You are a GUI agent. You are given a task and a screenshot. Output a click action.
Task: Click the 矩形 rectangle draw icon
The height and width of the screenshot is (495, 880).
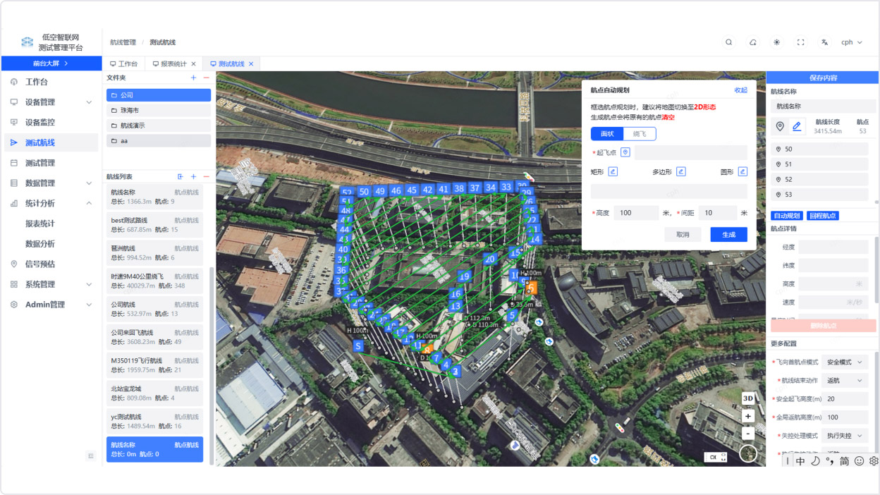coord(613,171)
